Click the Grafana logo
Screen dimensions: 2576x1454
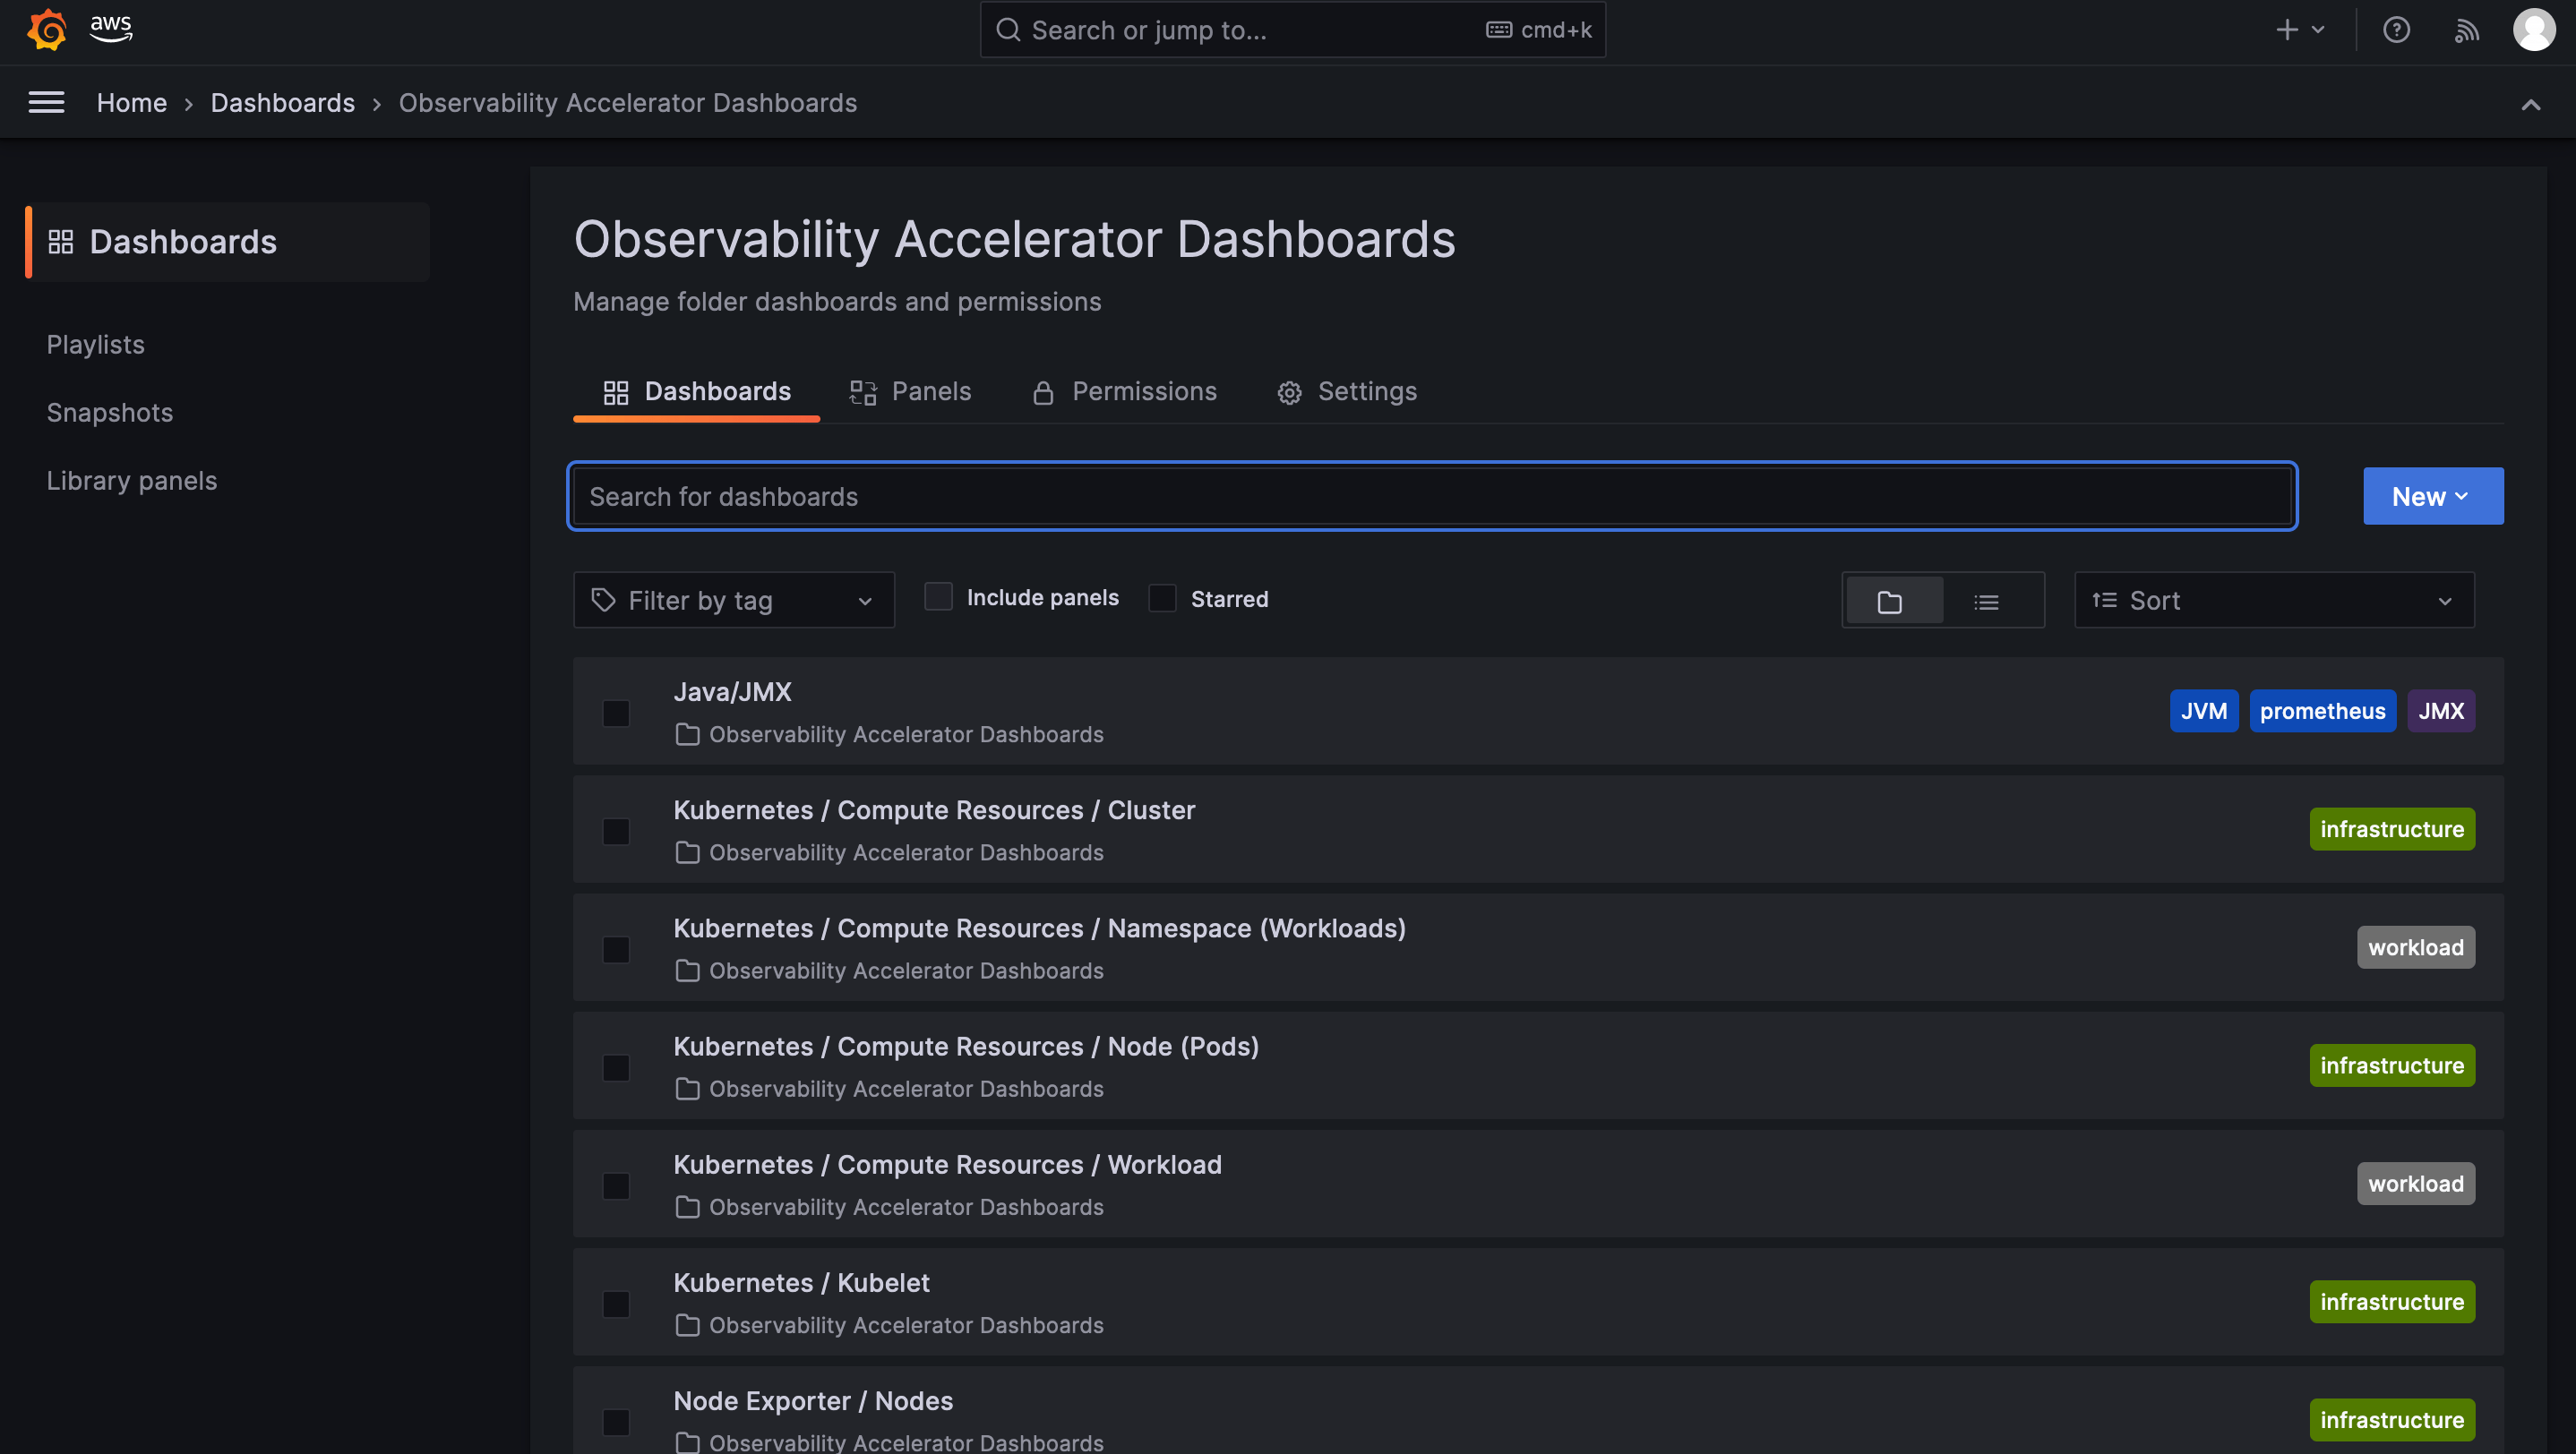47,29
